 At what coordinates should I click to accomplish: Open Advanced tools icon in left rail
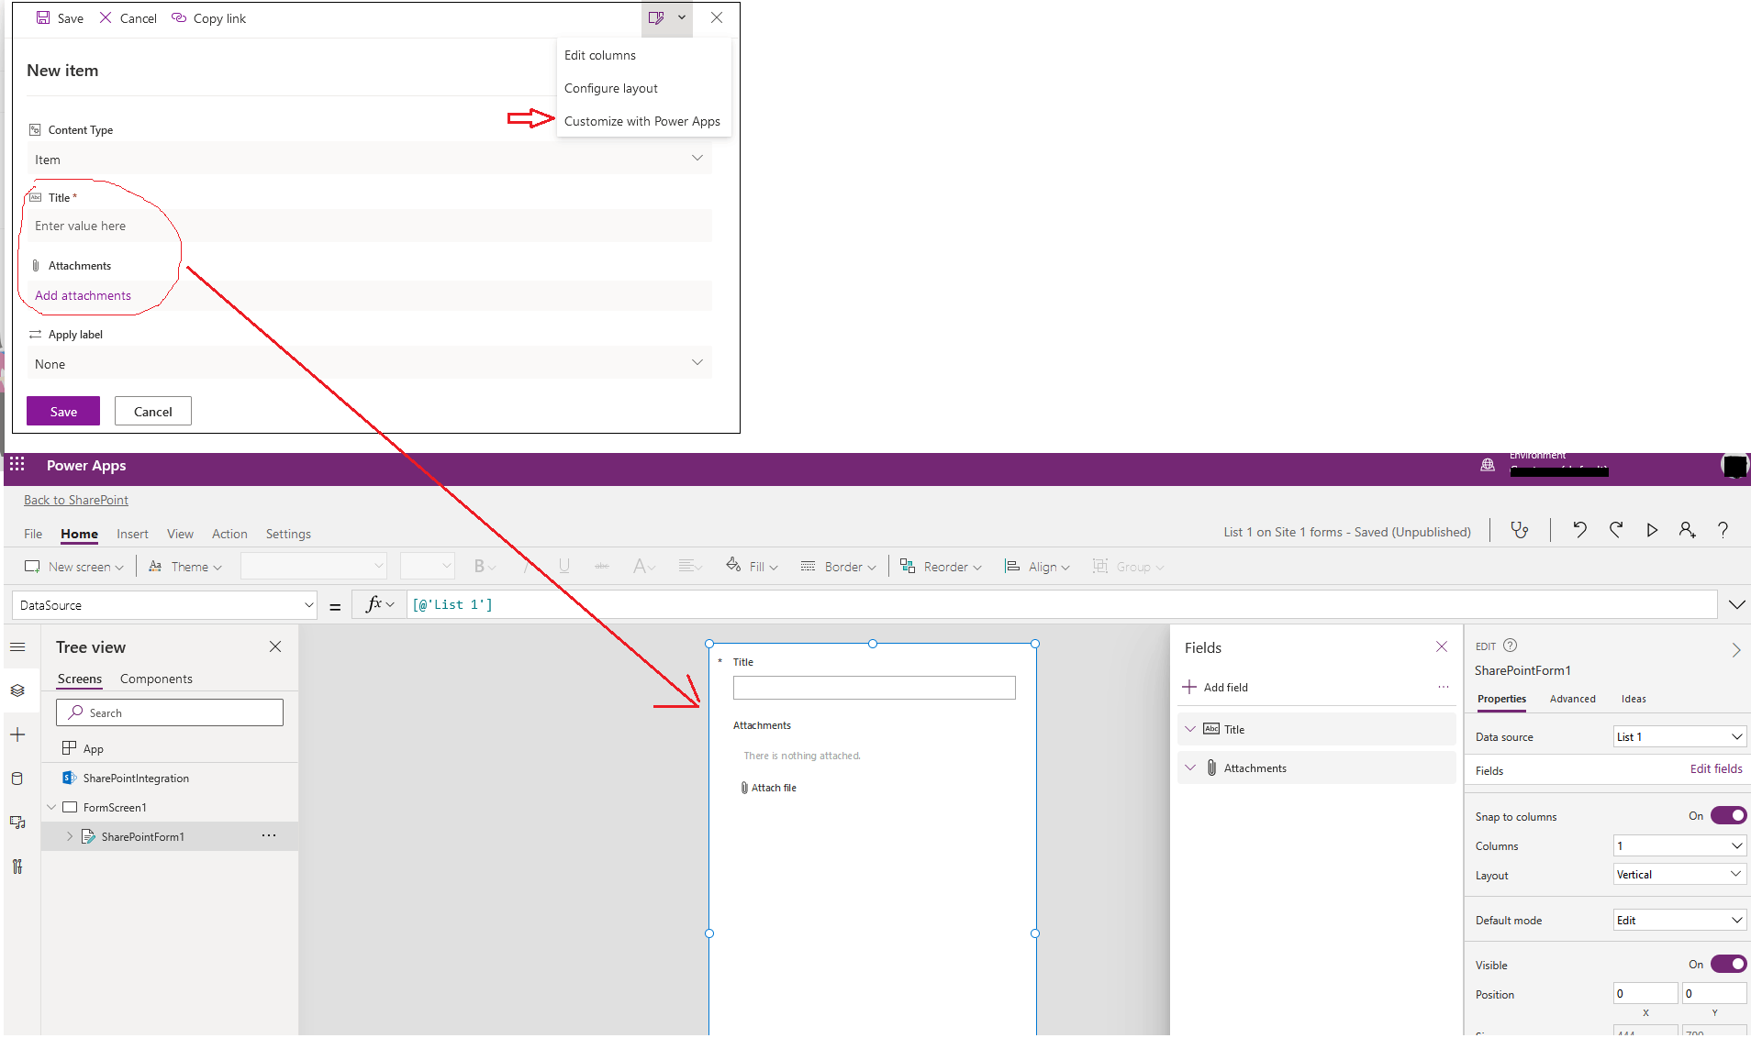coord(17,867)
